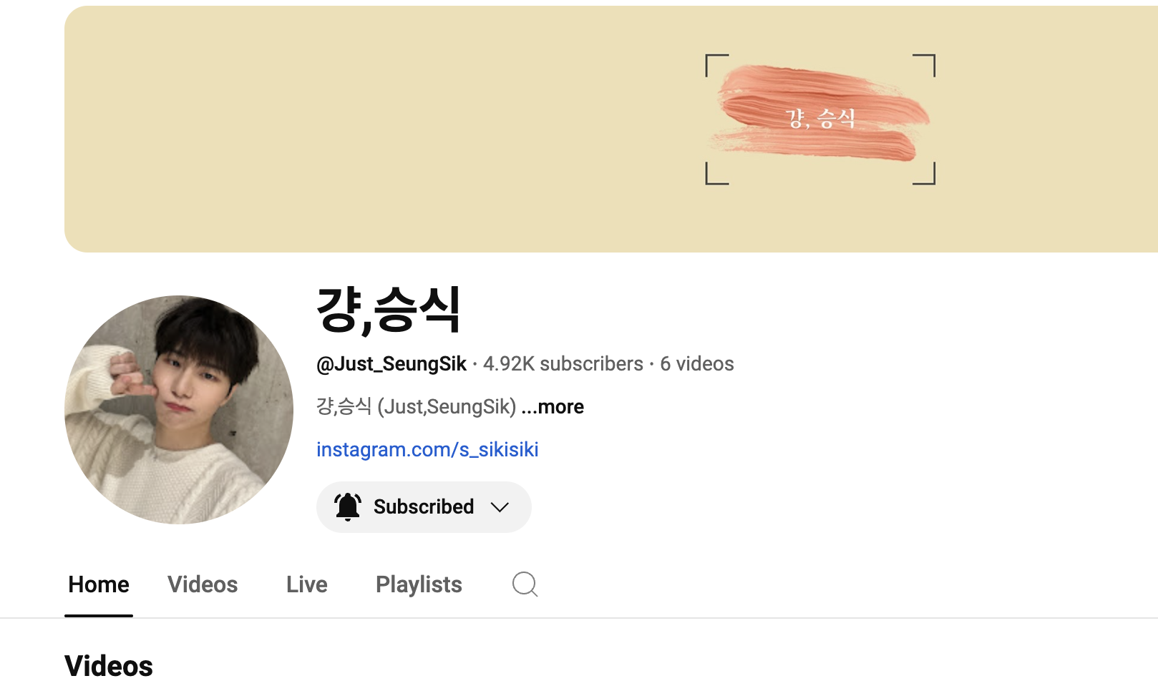Expand channel description with ...more
This screenshot has height=691, width=1158.
553,407
